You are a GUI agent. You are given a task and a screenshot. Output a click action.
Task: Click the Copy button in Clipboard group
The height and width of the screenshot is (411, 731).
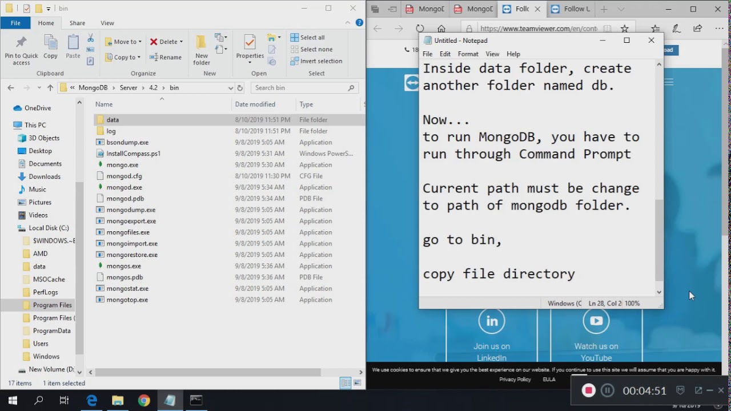tap(50, 47)
